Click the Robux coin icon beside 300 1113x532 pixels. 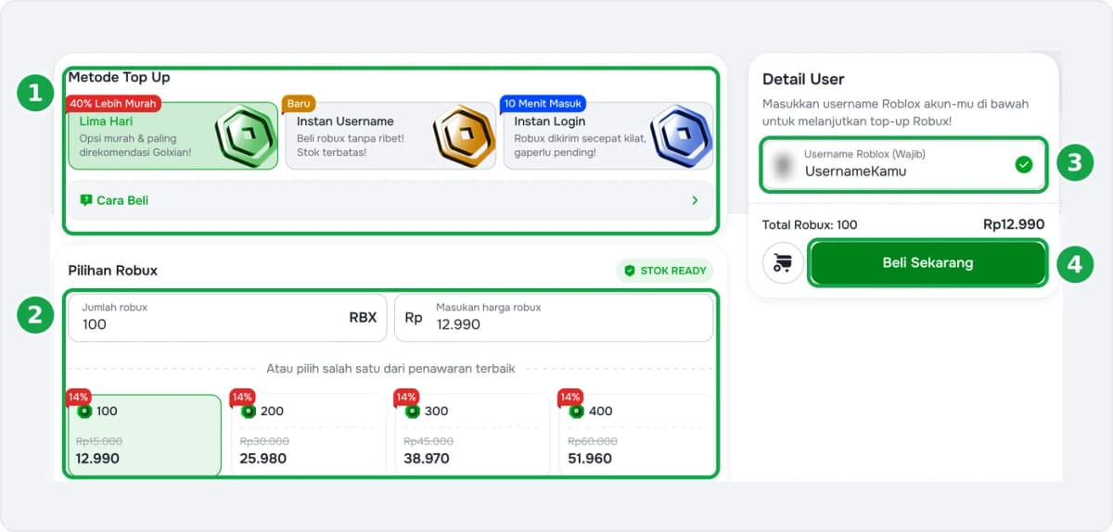click(x=413, y=411)
